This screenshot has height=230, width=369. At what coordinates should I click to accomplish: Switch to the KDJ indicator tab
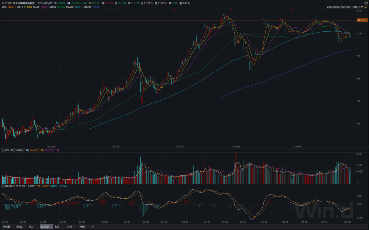tap(31, 227)
